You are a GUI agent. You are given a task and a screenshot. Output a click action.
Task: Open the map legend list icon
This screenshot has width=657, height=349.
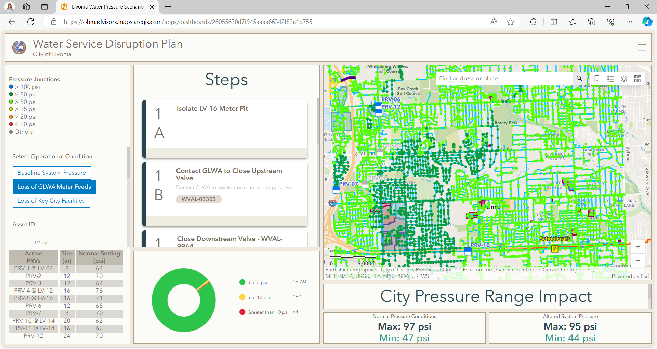point(610,79)
